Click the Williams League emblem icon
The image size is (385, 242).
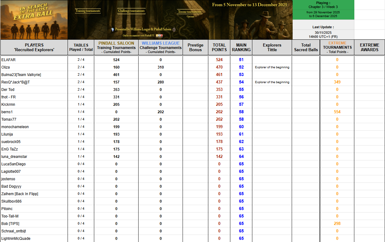point(113,29)
